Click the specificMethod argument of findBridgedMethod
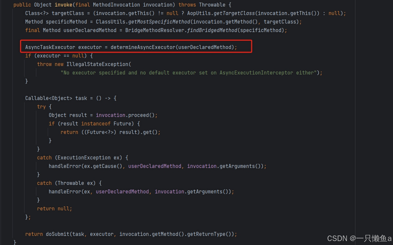The height and width of the screenshot is (245, 393). 260,30
